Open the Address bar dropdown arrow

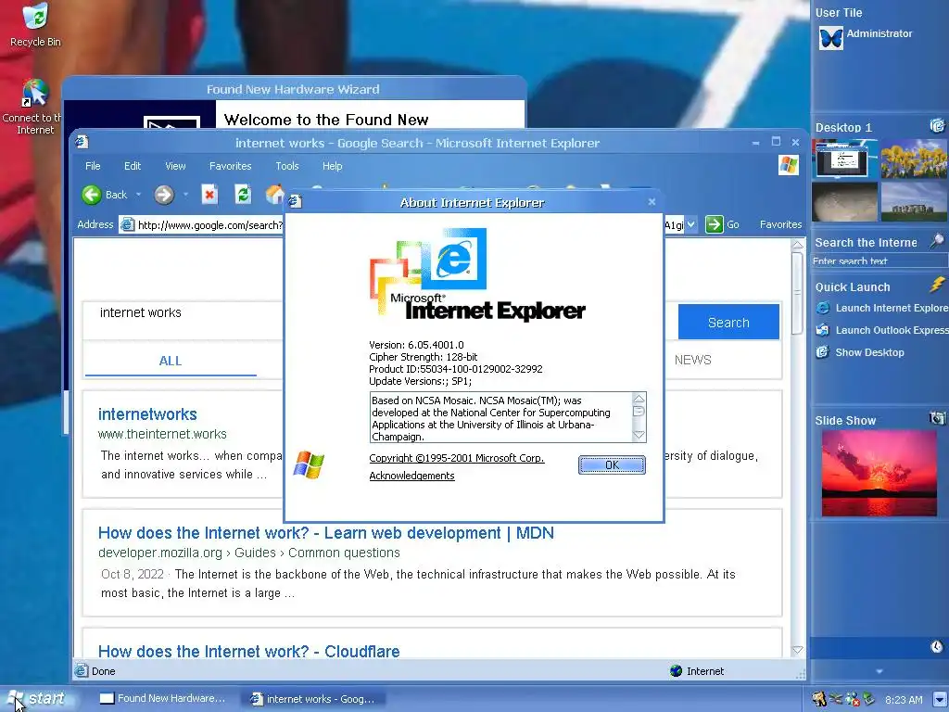point(691,224)
